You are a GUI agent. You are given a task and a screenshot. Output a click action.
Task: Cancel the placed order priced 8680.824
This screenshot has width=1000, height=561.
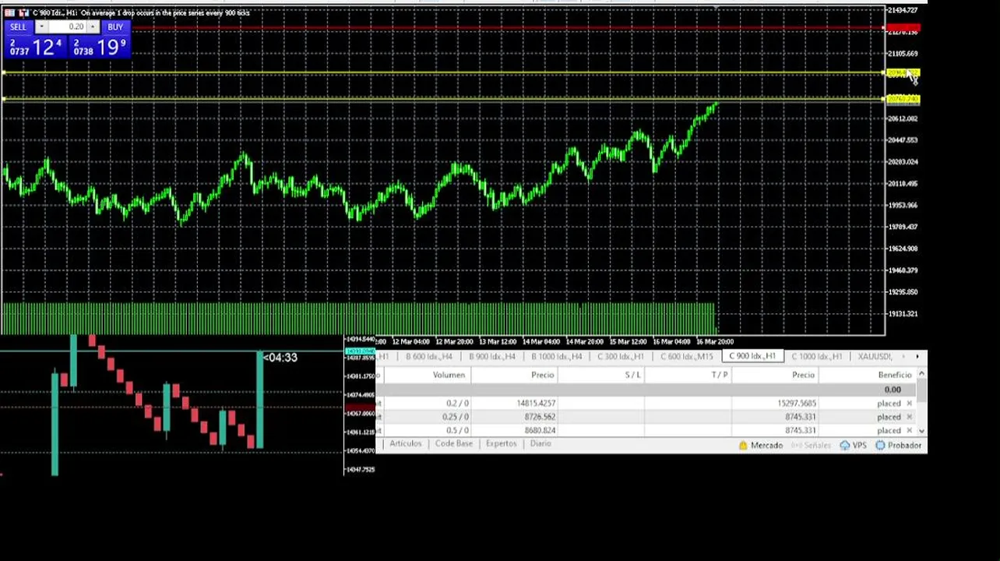909,430
